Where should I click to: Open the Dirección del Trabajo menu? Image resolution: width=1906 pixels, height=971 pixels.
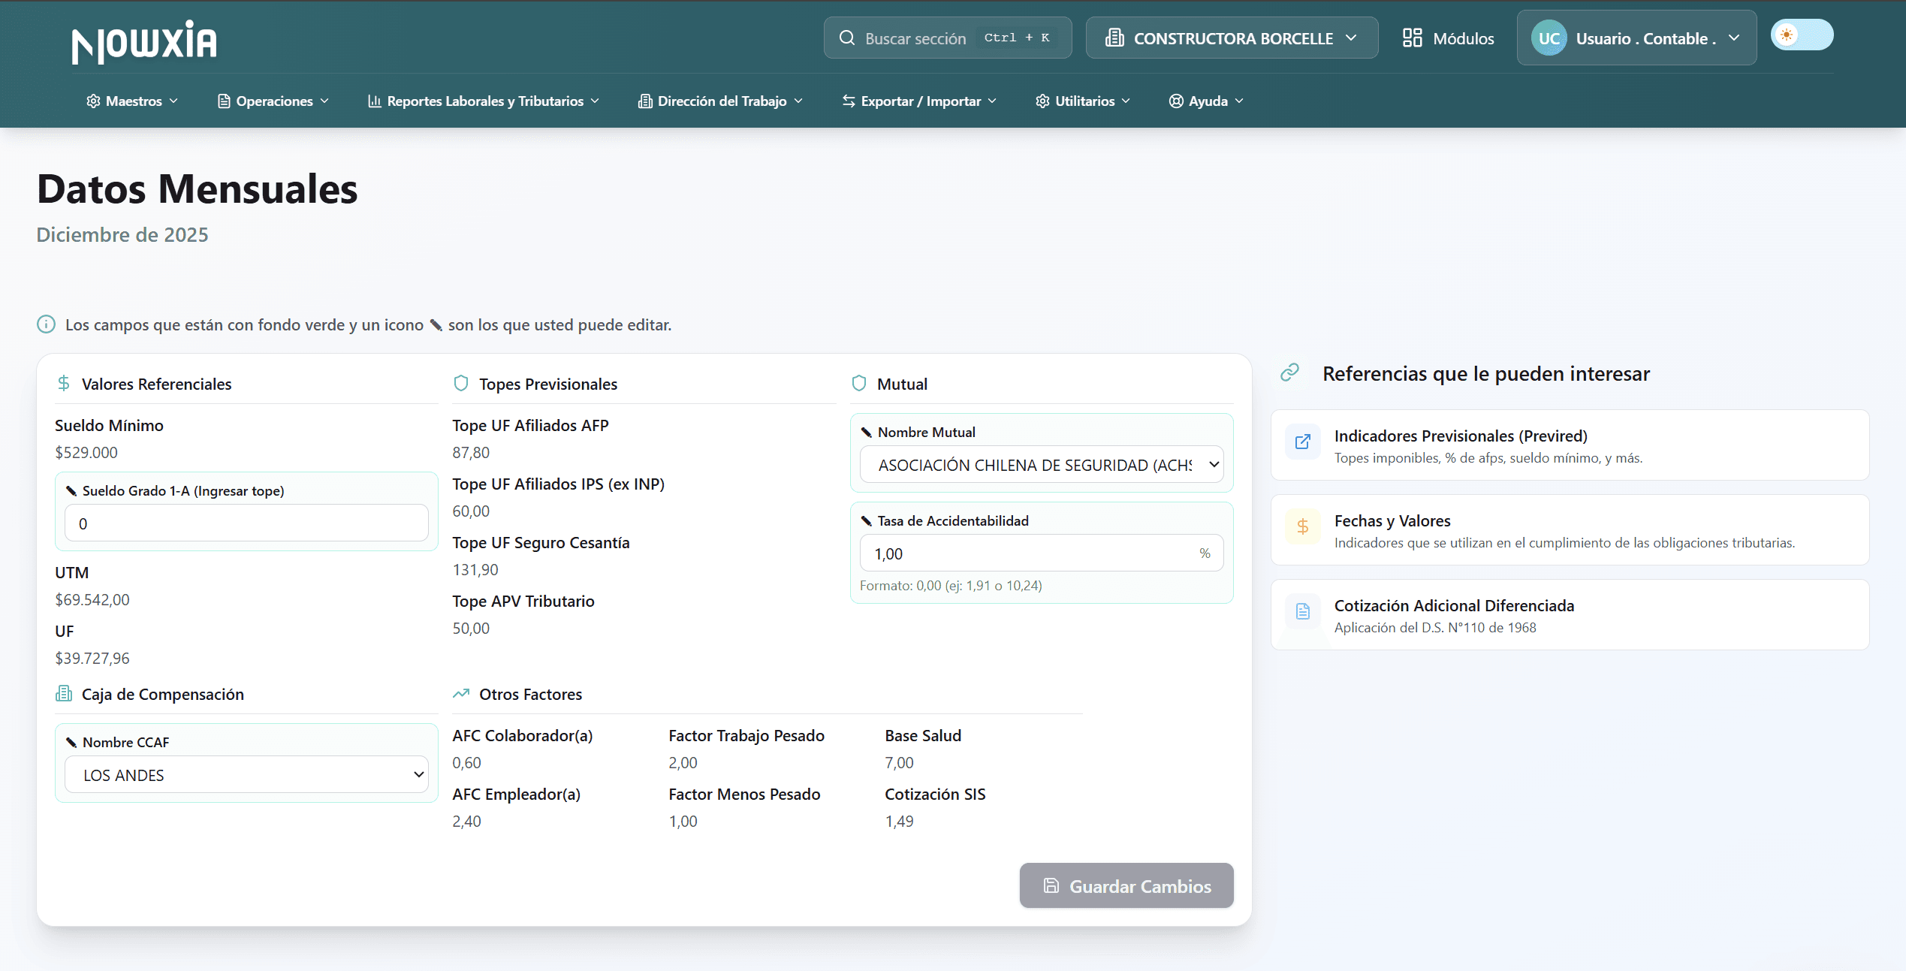coord(720,101)
